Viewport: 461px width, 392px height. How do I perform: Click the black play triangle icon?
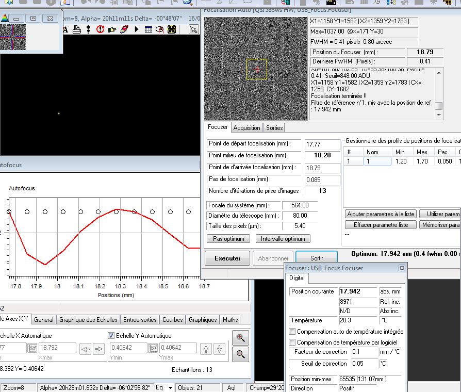(137, 29)
